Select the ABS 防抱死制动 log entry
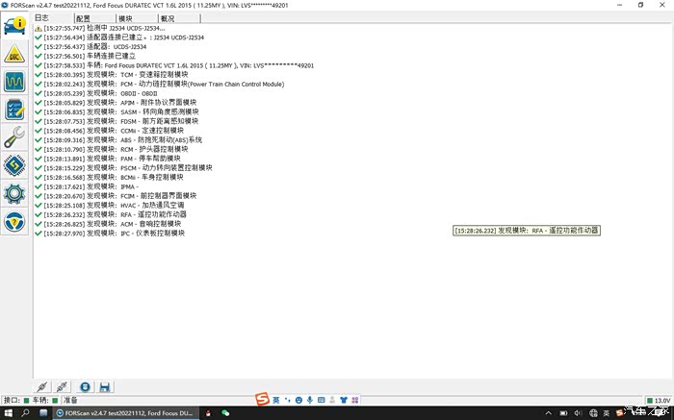 point(118,140)
